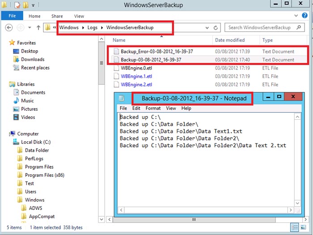313x235 pixels.
Task: Open Recent places in Favorites
Action: tap(35, 68)
